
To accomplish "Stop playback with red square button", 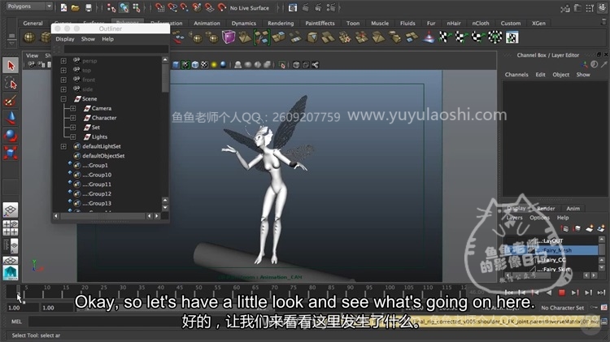I will pyautogui.click(x=561, y=292).
